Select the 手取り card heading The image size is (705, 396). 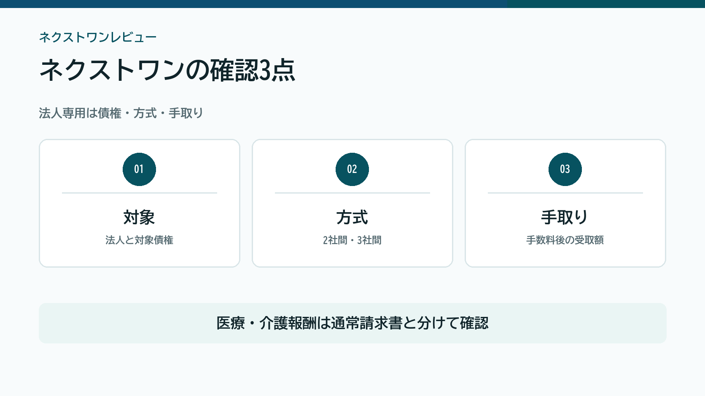coord(565,218)
